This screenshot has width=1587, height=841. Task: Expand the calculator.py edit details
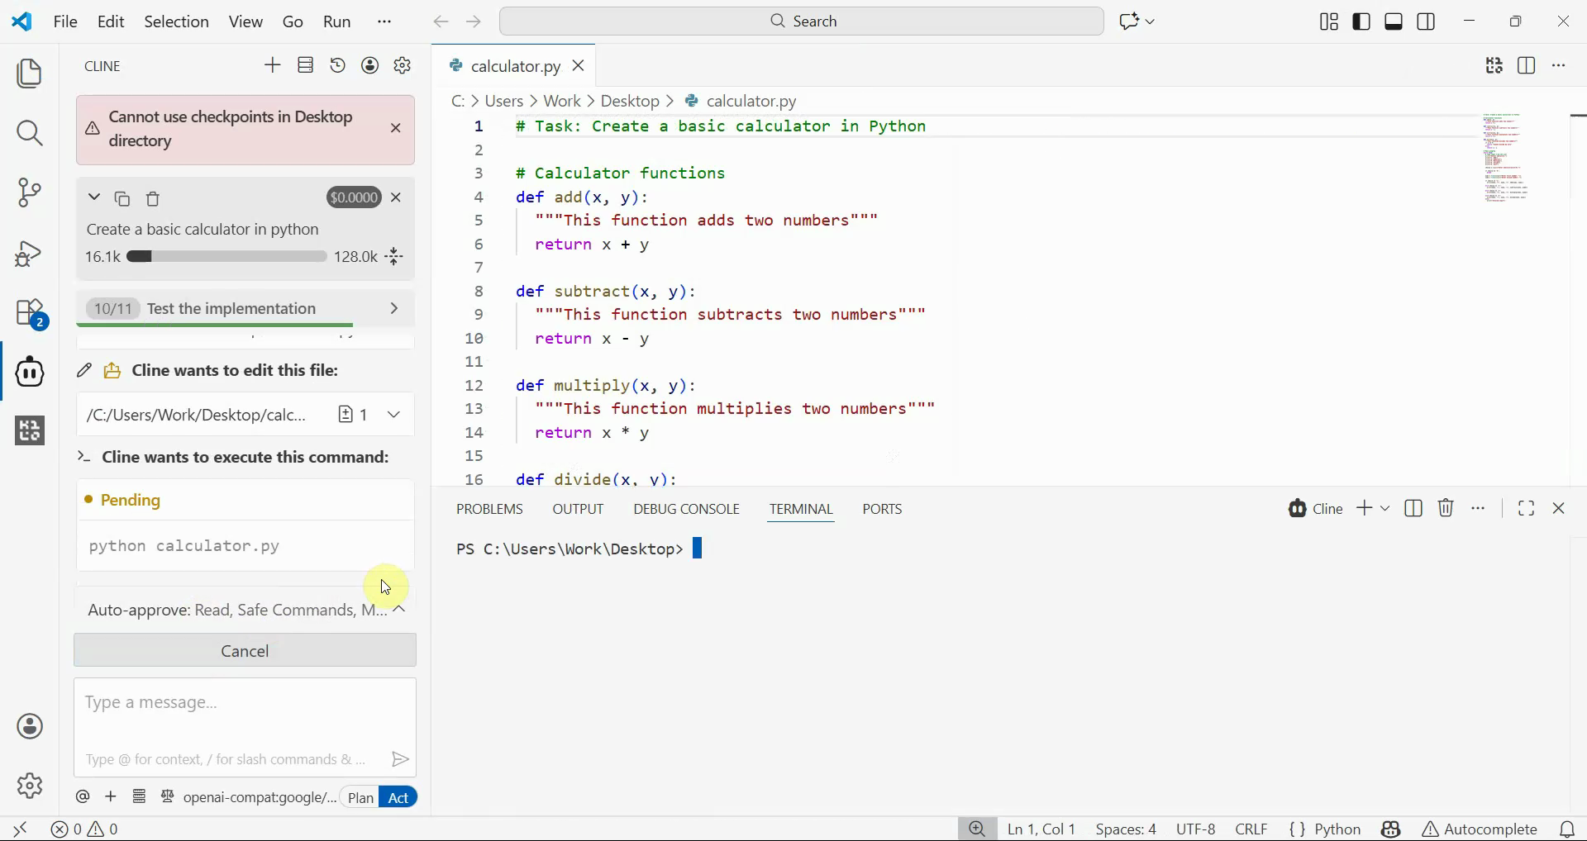point(394,415)
